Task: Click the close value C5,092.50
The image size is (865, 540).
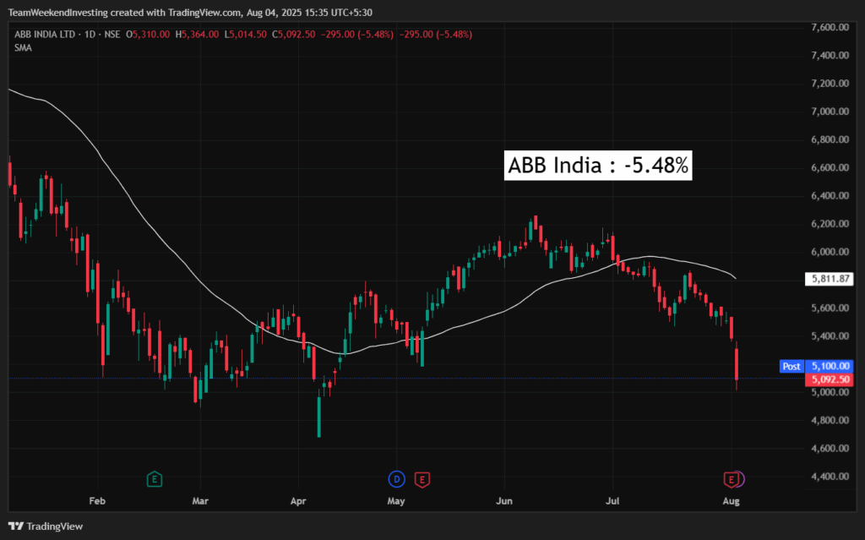Action: (x=293, y=35)
